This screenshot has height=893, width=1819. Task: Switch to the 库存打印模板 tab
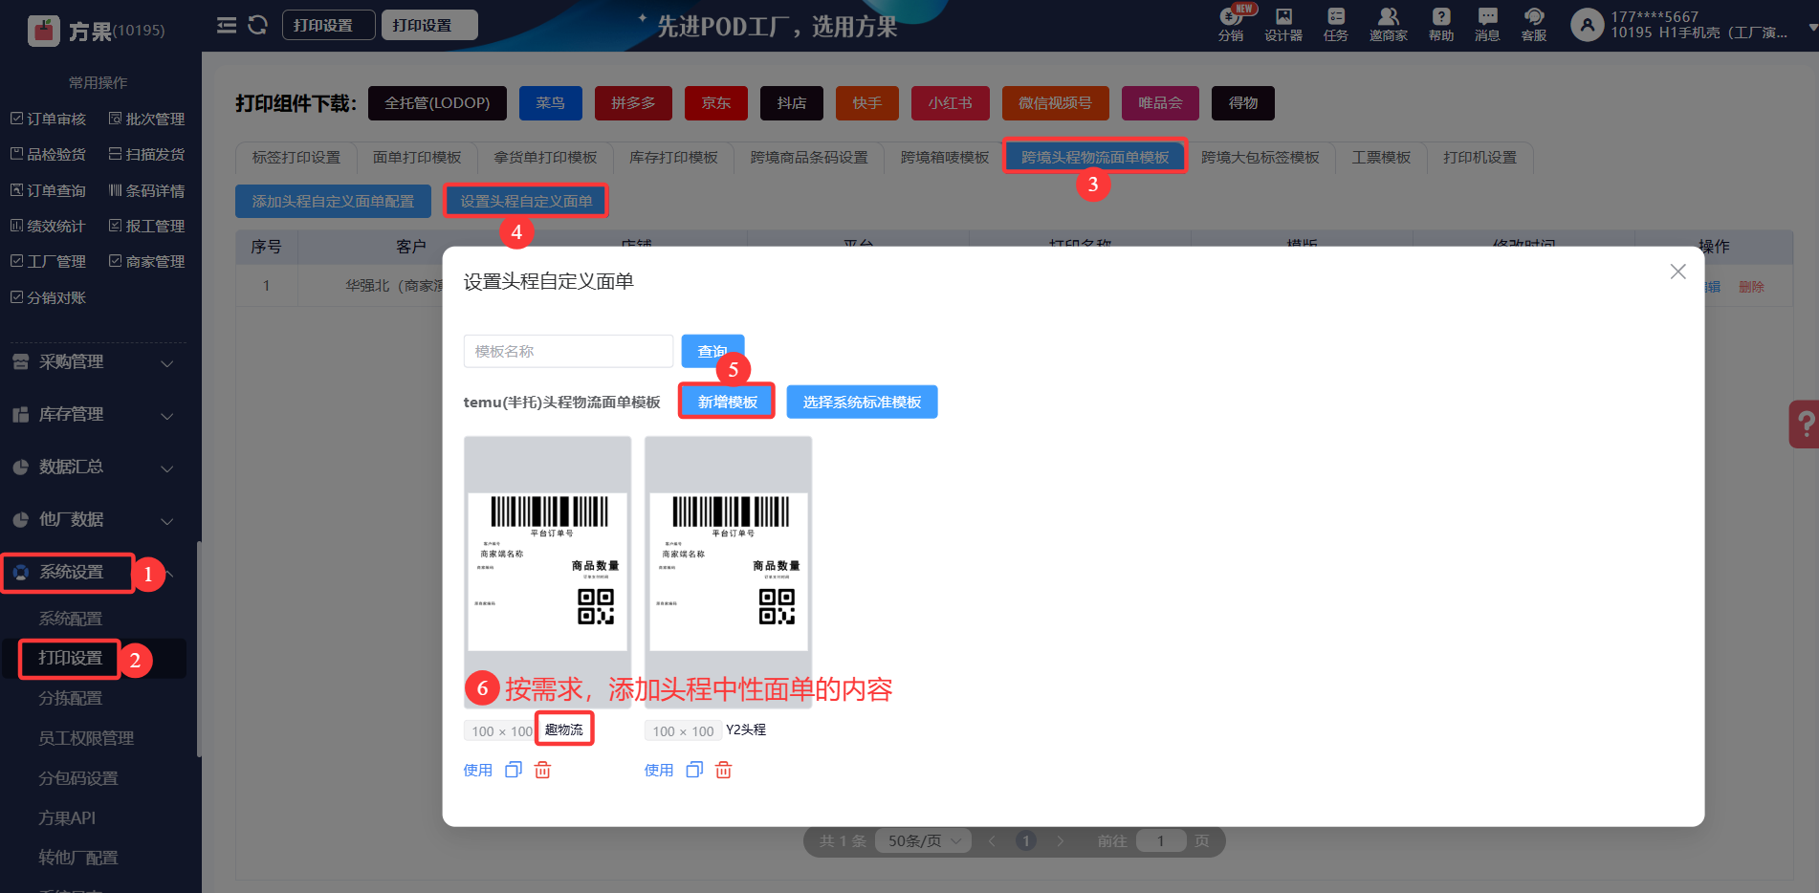click(x=673, y=158)
